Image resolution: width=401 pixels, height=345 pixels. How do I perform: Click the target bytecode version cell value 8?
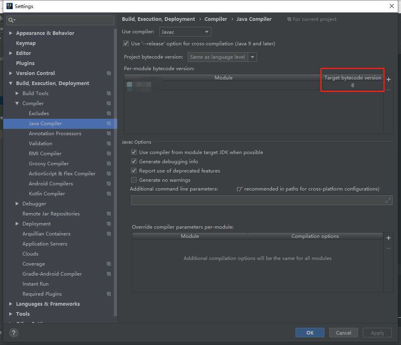[352, 85]
